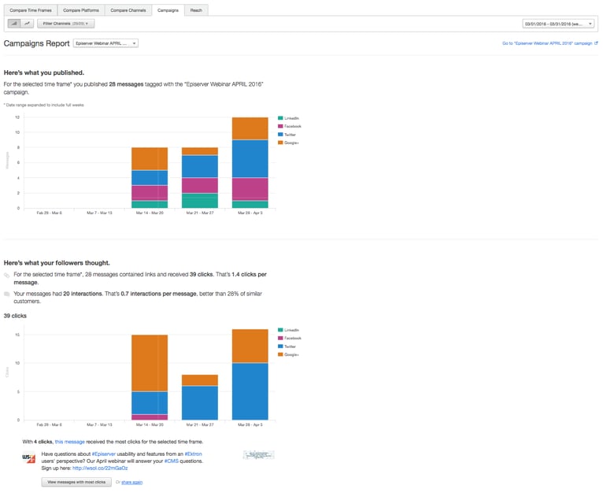Click Google+ segment of Mar 14-20 messages bar
Screen dimensions: 603x500
[x=150, y=159]
